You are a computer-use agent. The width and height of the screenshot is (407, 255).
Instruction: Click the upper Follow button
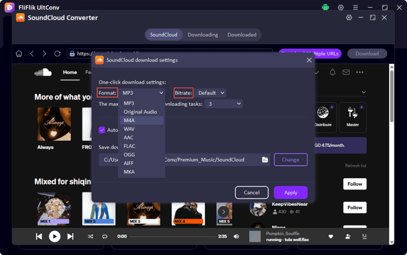(x=355, y=184)
